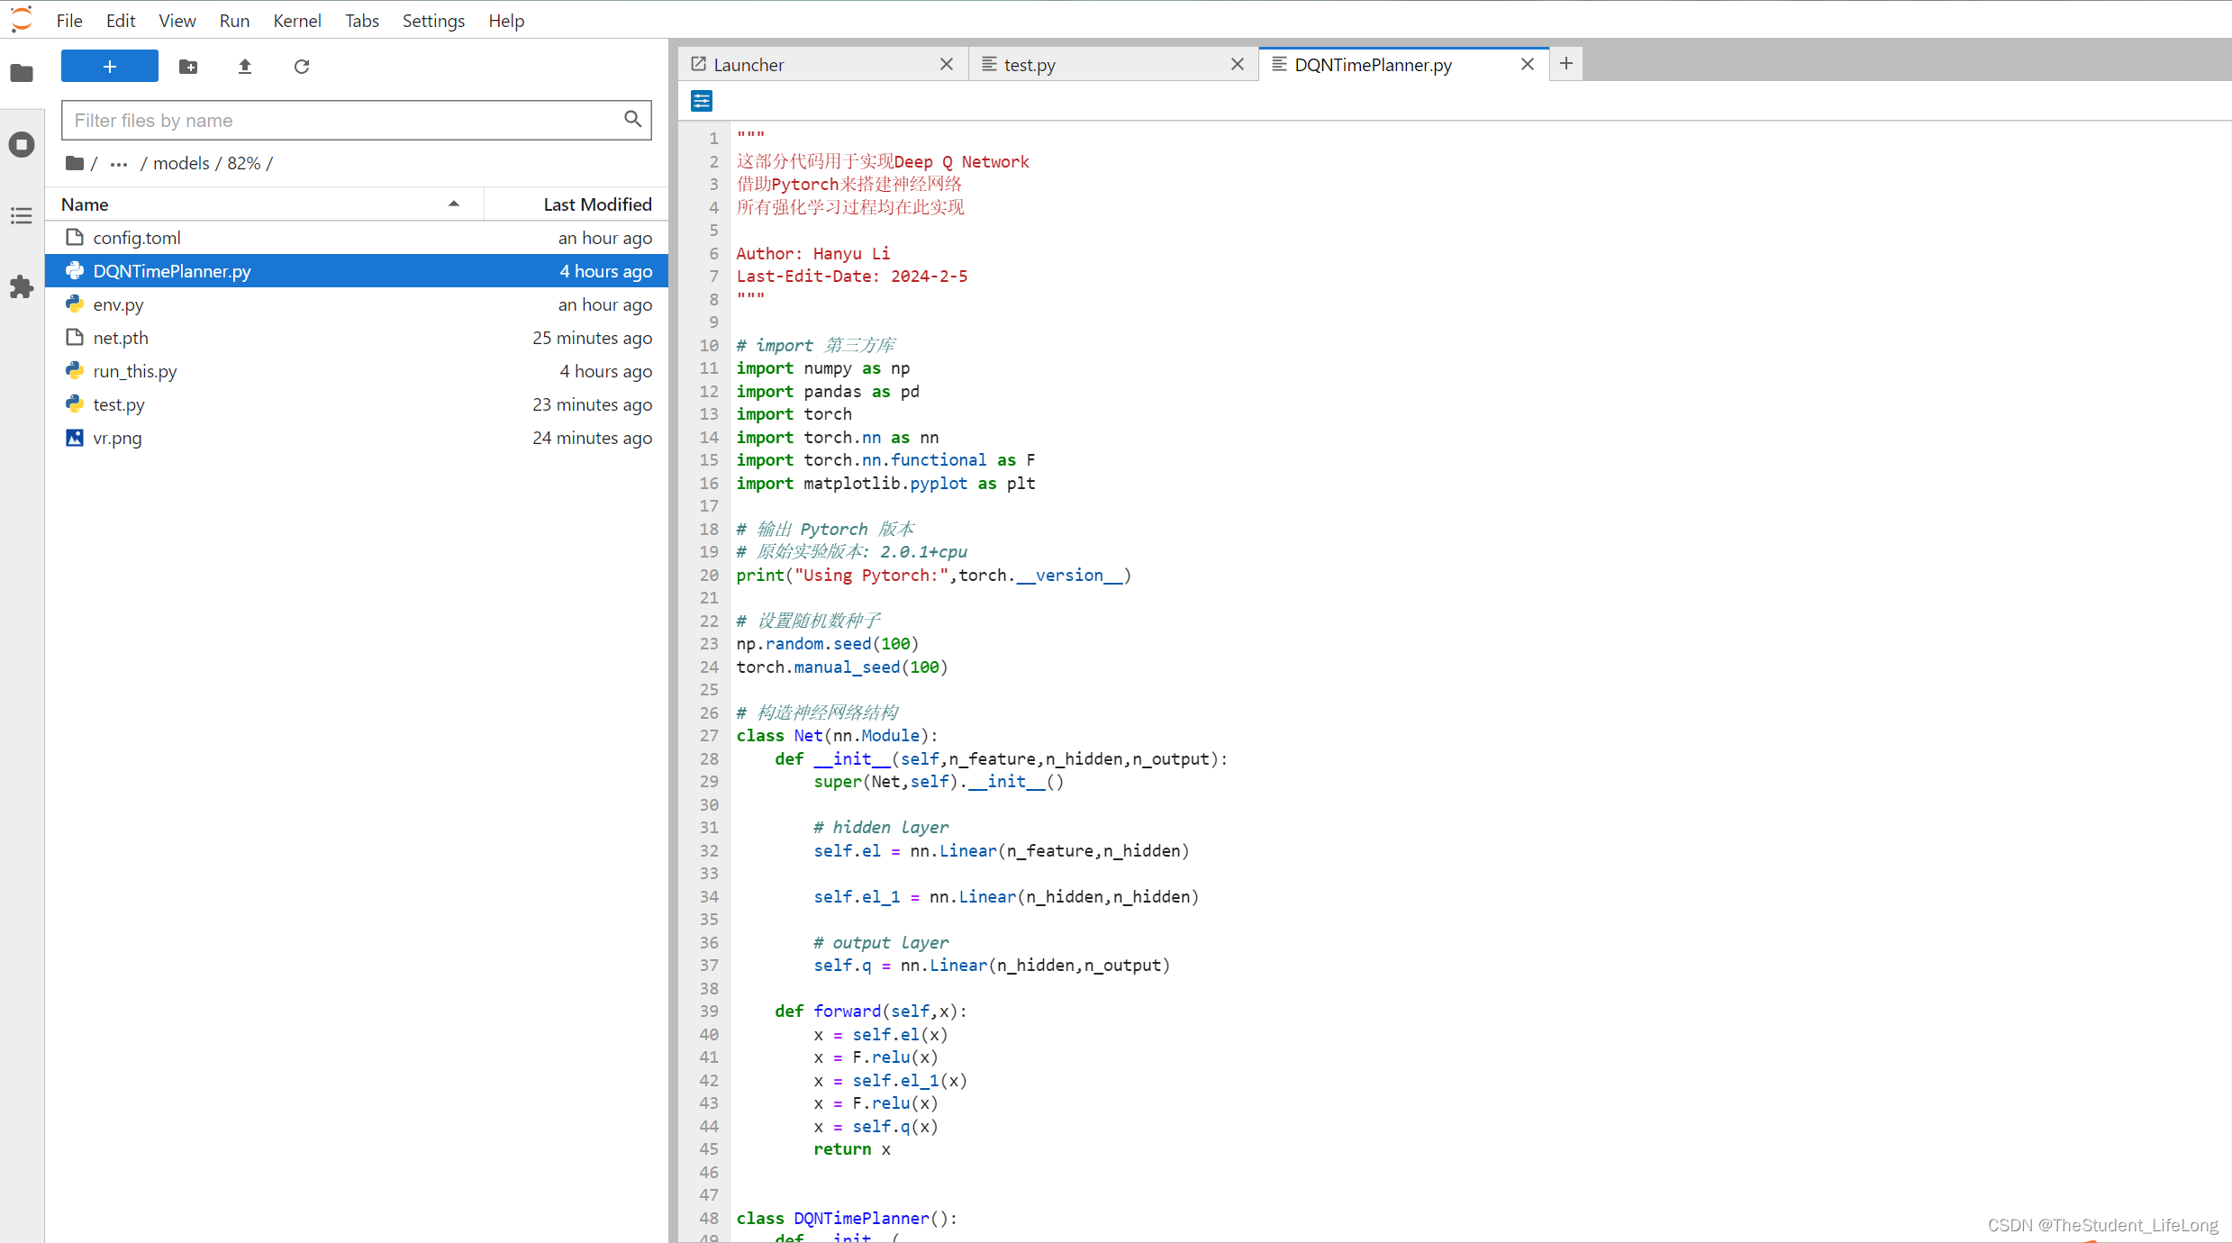Click the blue New Launcher plus button

[110, 67]
